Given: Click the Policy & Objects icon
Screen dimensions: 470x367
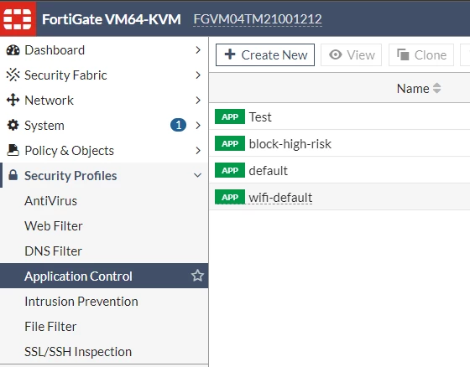Looking at the screenshot, I should pos(13,150).
